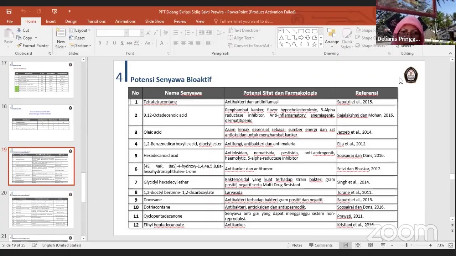The height and width of the screenshot is (256, 456).
Task: Align text to the left
Action: pos(176,43)
